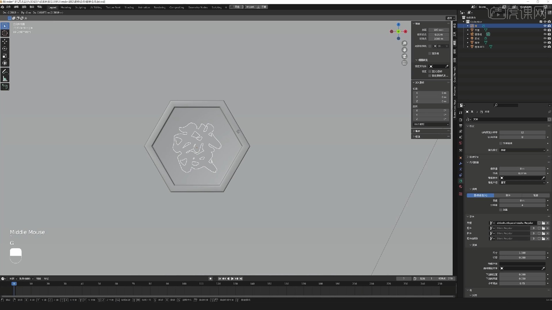Enable the 渲染框 checkbox

(430, 53)
